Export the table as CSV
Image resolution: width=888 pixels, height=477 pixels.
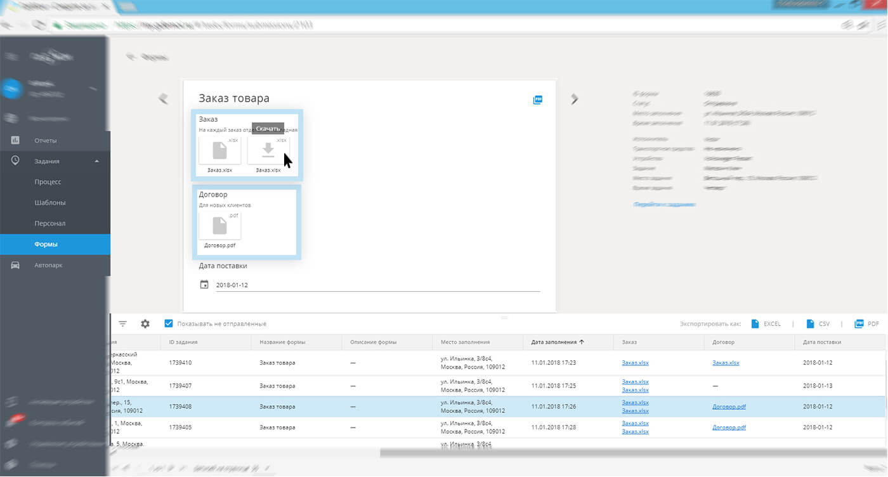click(x=818, y=323)
